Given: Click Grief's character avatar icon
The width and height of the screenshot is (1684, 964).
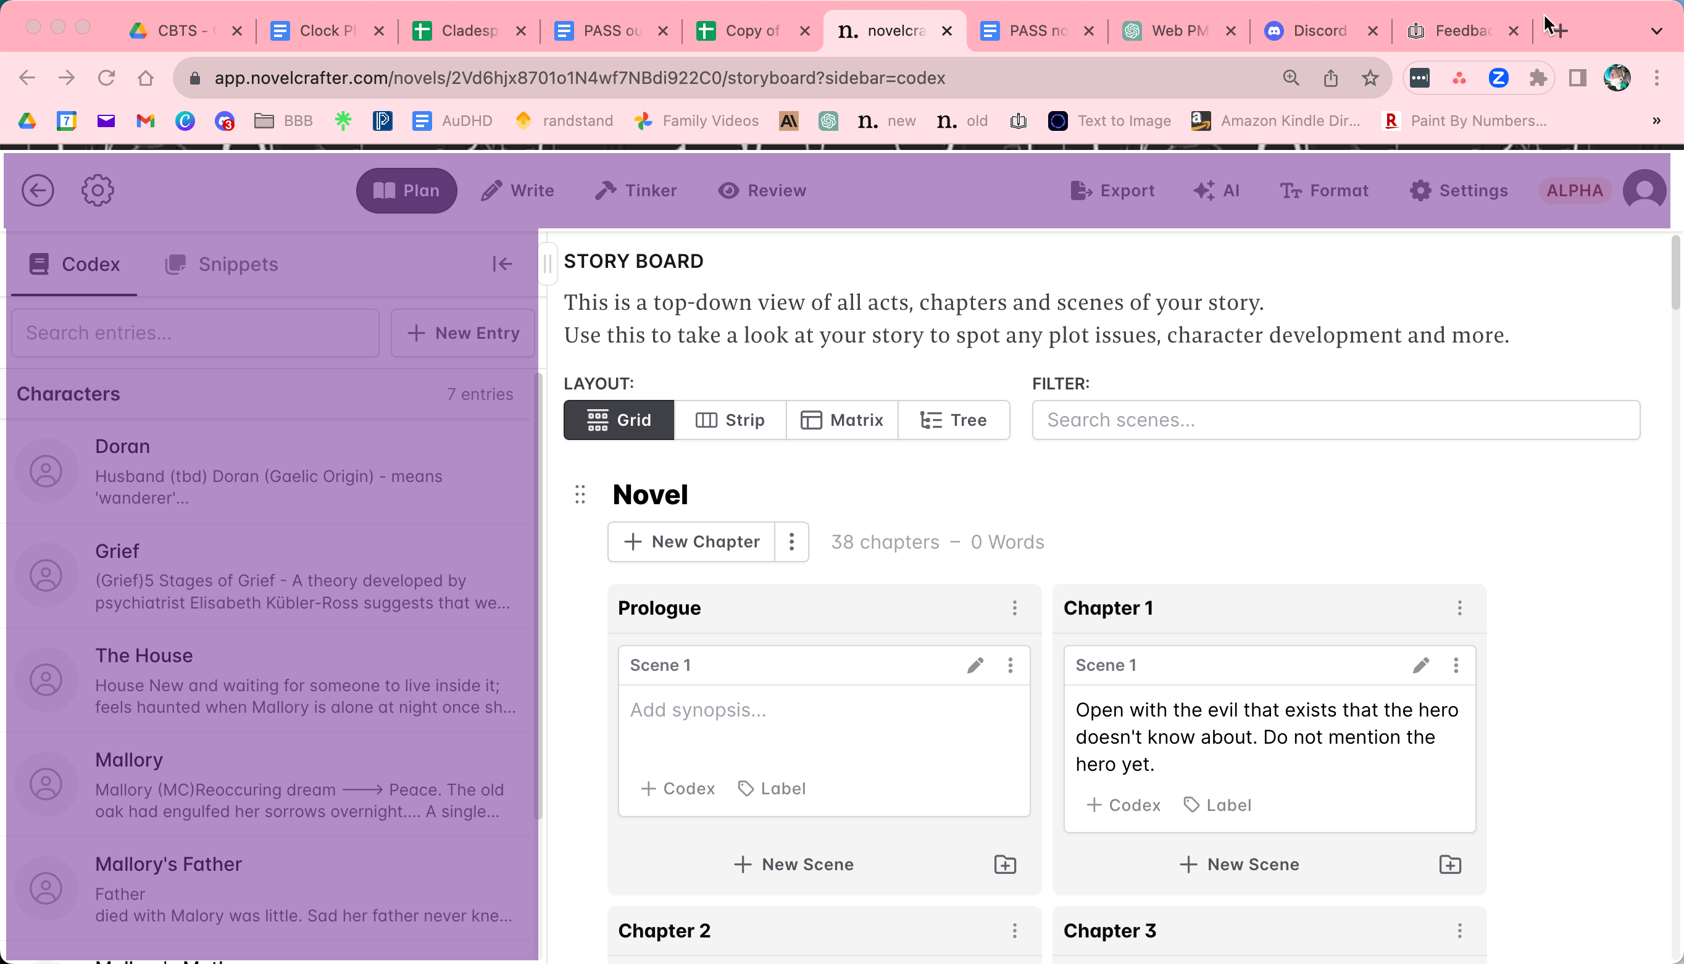Looking at the screenshot, I should 46,576.
